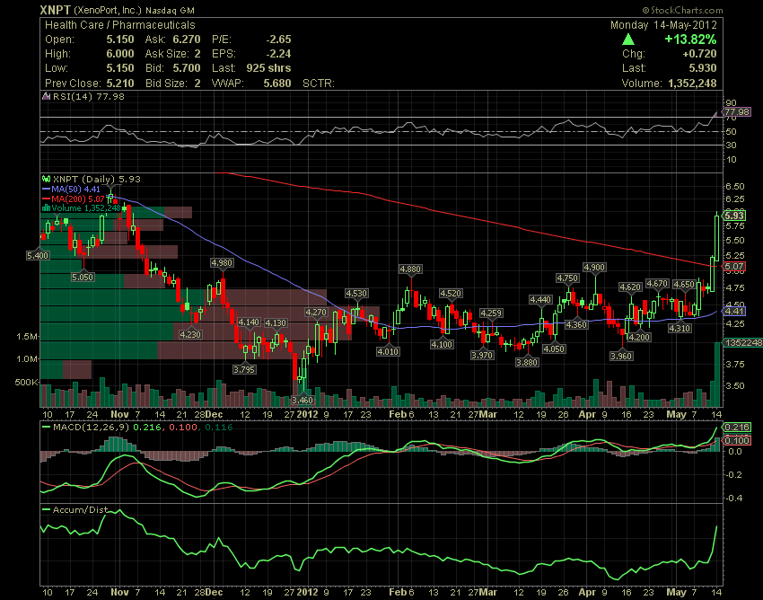
Task: Click the 4.010 price label
Action: click(x=388, y=351)
